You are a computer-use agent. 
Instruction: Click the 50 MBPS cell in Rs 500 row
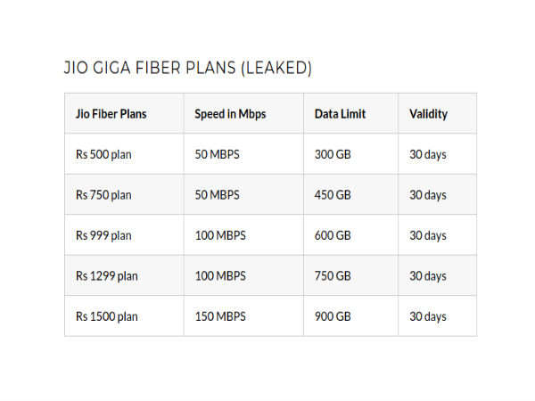(218, 154)
